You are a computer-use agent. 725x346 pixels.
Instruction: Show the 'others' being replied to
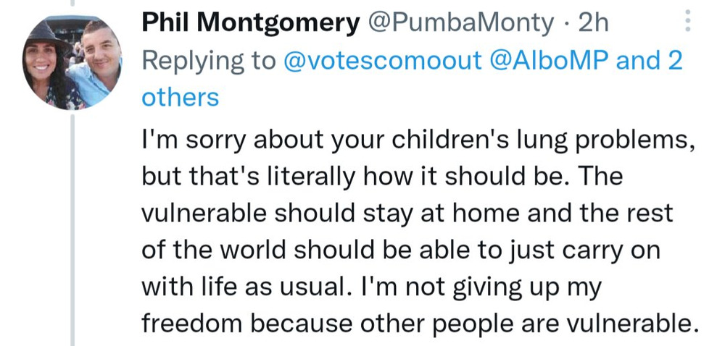(181, 98)
